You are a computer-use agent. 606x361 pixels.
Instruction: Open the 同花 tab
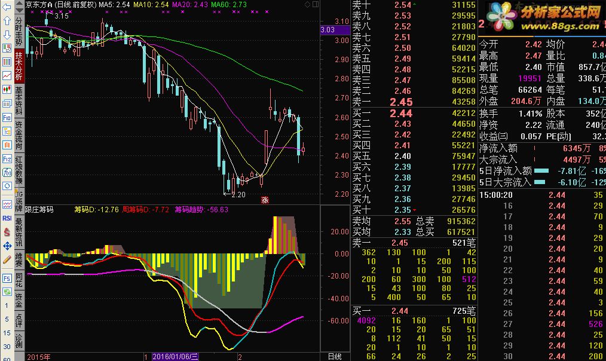coord(19,280)
